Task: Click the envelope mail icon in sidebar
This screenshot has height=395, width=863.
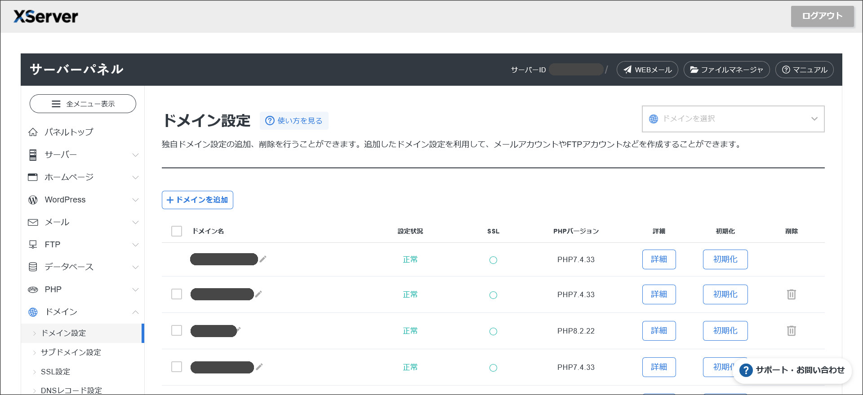Action: pyautogui.click(x=33, y=222)
